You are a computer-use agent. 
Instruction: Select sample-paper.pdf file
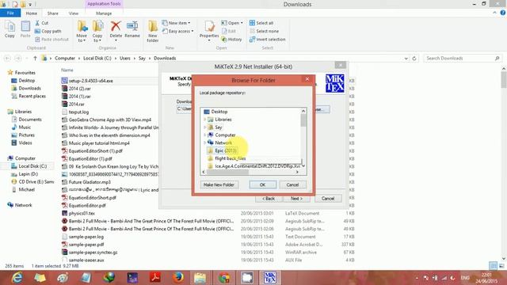[86, 245]
